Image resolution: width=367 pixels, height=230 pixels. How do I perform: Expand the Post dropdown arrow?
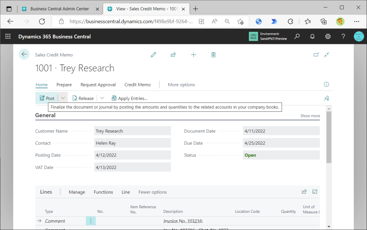(x=63, y=98)
